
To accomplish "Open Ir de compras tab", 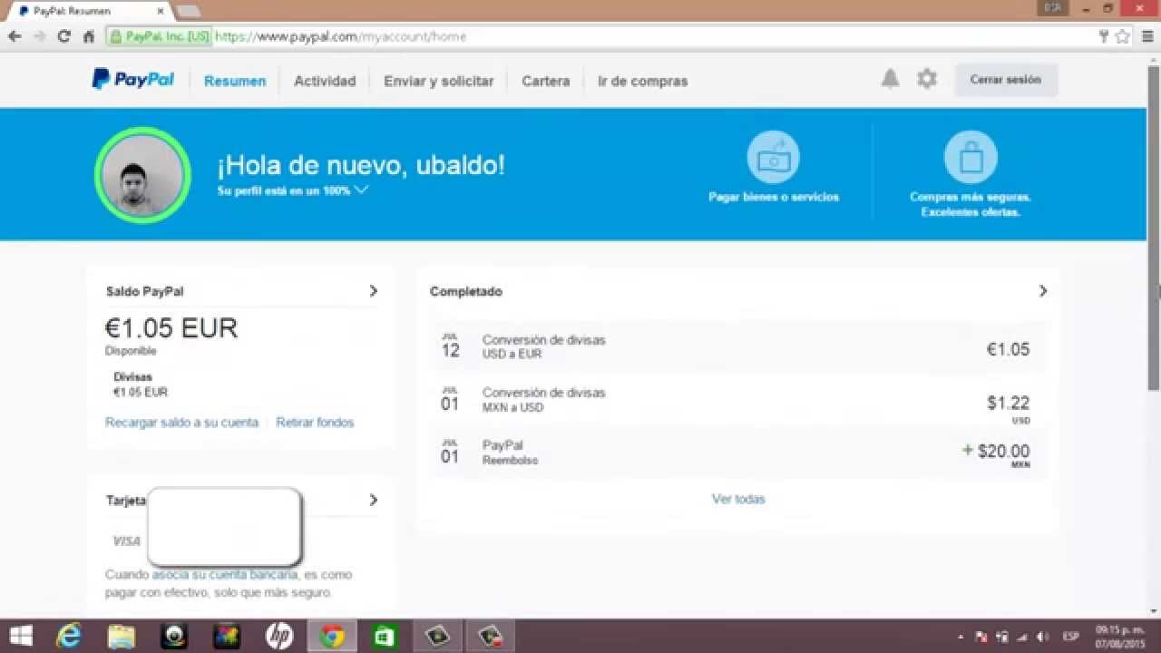I will [x=643, y=81].
